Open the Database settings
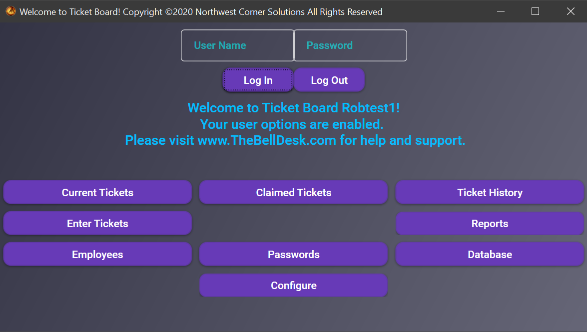The image size is (587, 332). point(489,254)
